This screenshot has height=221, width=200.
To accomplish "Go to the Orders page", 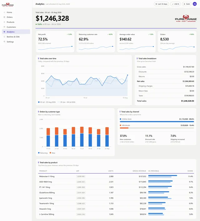I will point(16,17).
